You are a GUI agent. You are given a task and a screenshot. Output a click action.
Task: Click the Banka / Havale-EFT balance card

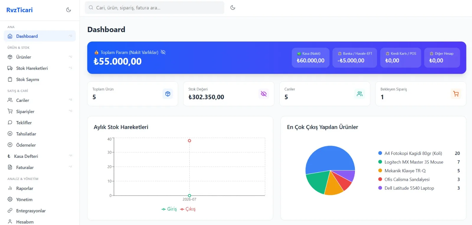[x=355, y=57]
